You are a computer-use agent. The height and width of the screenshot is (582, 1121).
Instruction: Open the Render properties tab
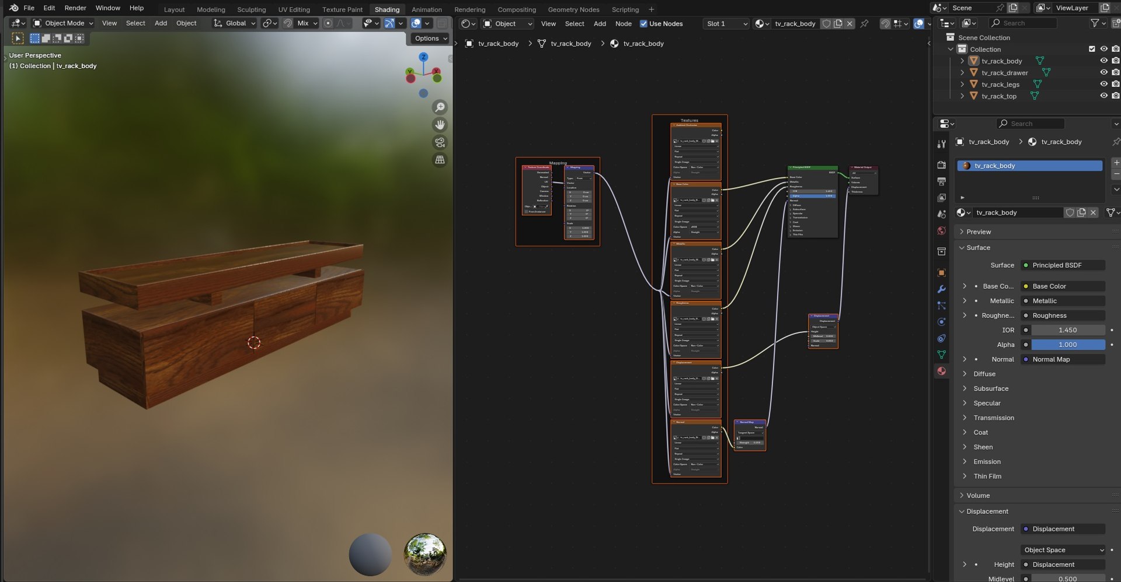(941, 165)
